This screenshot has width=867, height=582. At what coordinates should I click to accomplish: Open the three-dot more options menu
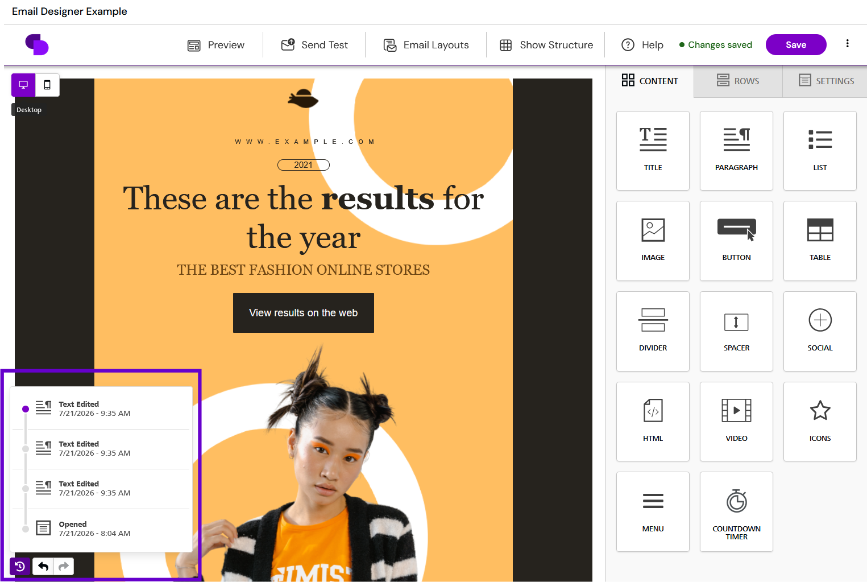[x=847, y=44]
